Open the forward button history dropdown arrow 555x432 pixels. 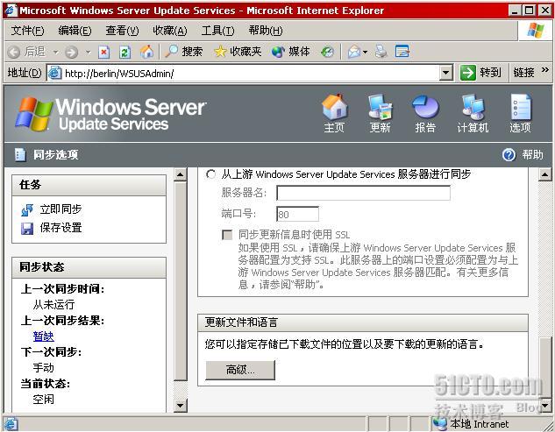pyautogui.click(x=89, y=52)
